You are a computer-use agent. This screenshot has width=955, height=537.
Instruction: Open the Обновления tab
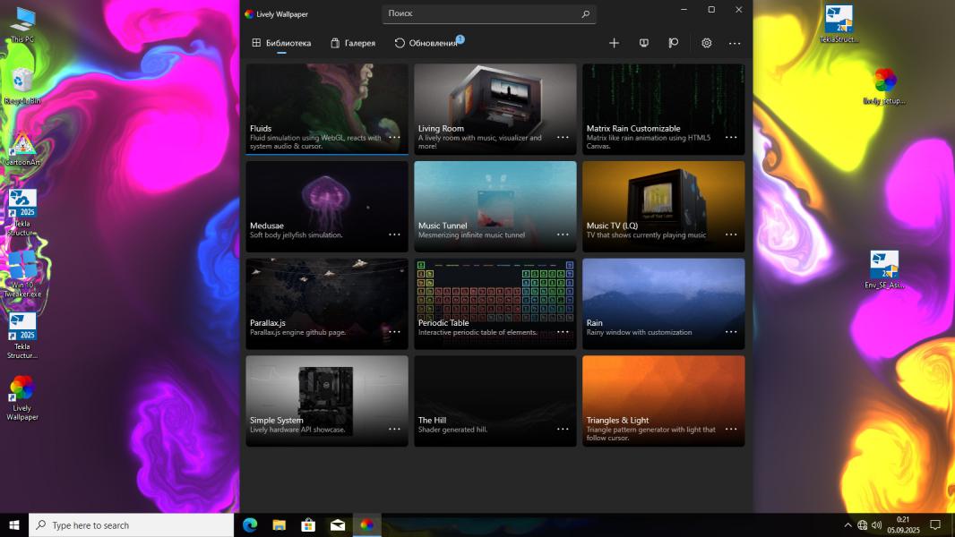point(426,43)
